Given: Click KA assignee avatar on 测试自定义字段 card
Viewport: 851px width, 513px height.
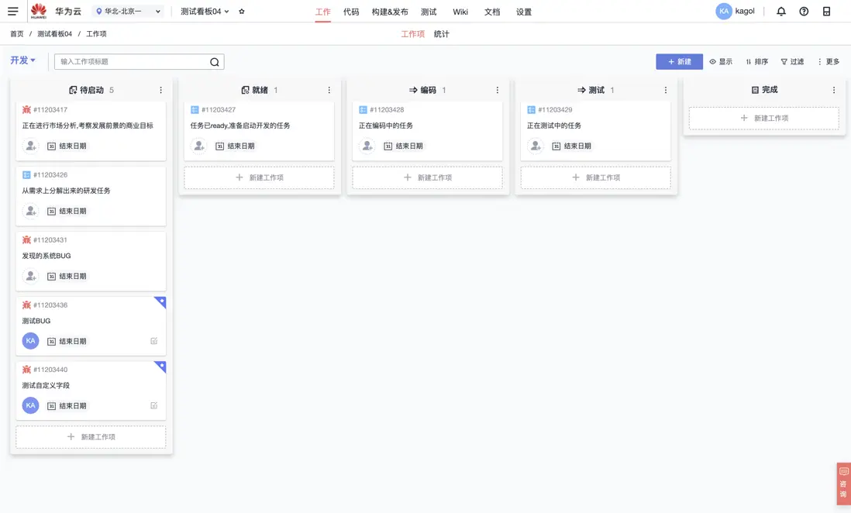Looking at the screenshot, I should tap(30, 405).
